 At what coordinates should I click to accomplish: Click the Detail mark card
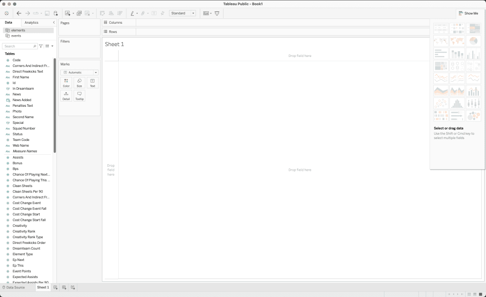[x=66, y=96]
